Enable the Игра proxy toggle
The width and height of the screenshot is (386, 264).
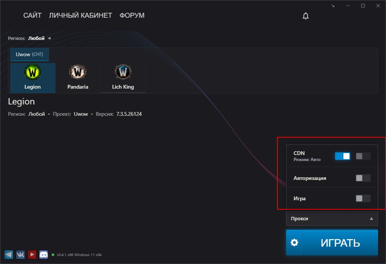(363, 198)
